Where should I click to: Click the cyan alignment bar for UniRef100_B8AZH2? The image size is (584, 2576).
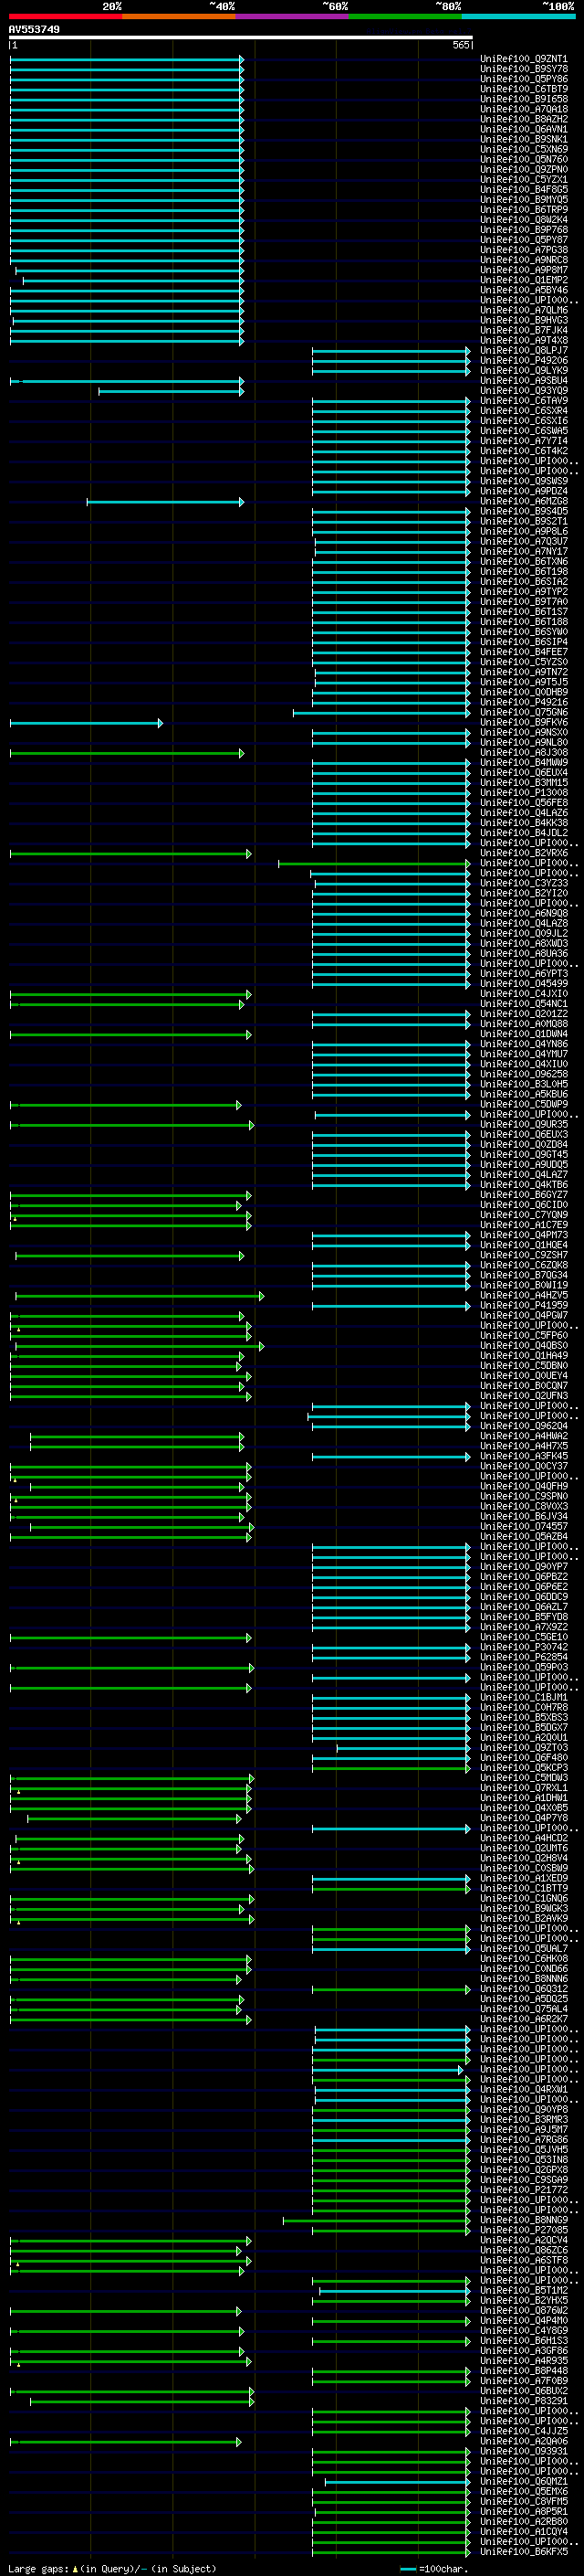[x=126, y=120]
